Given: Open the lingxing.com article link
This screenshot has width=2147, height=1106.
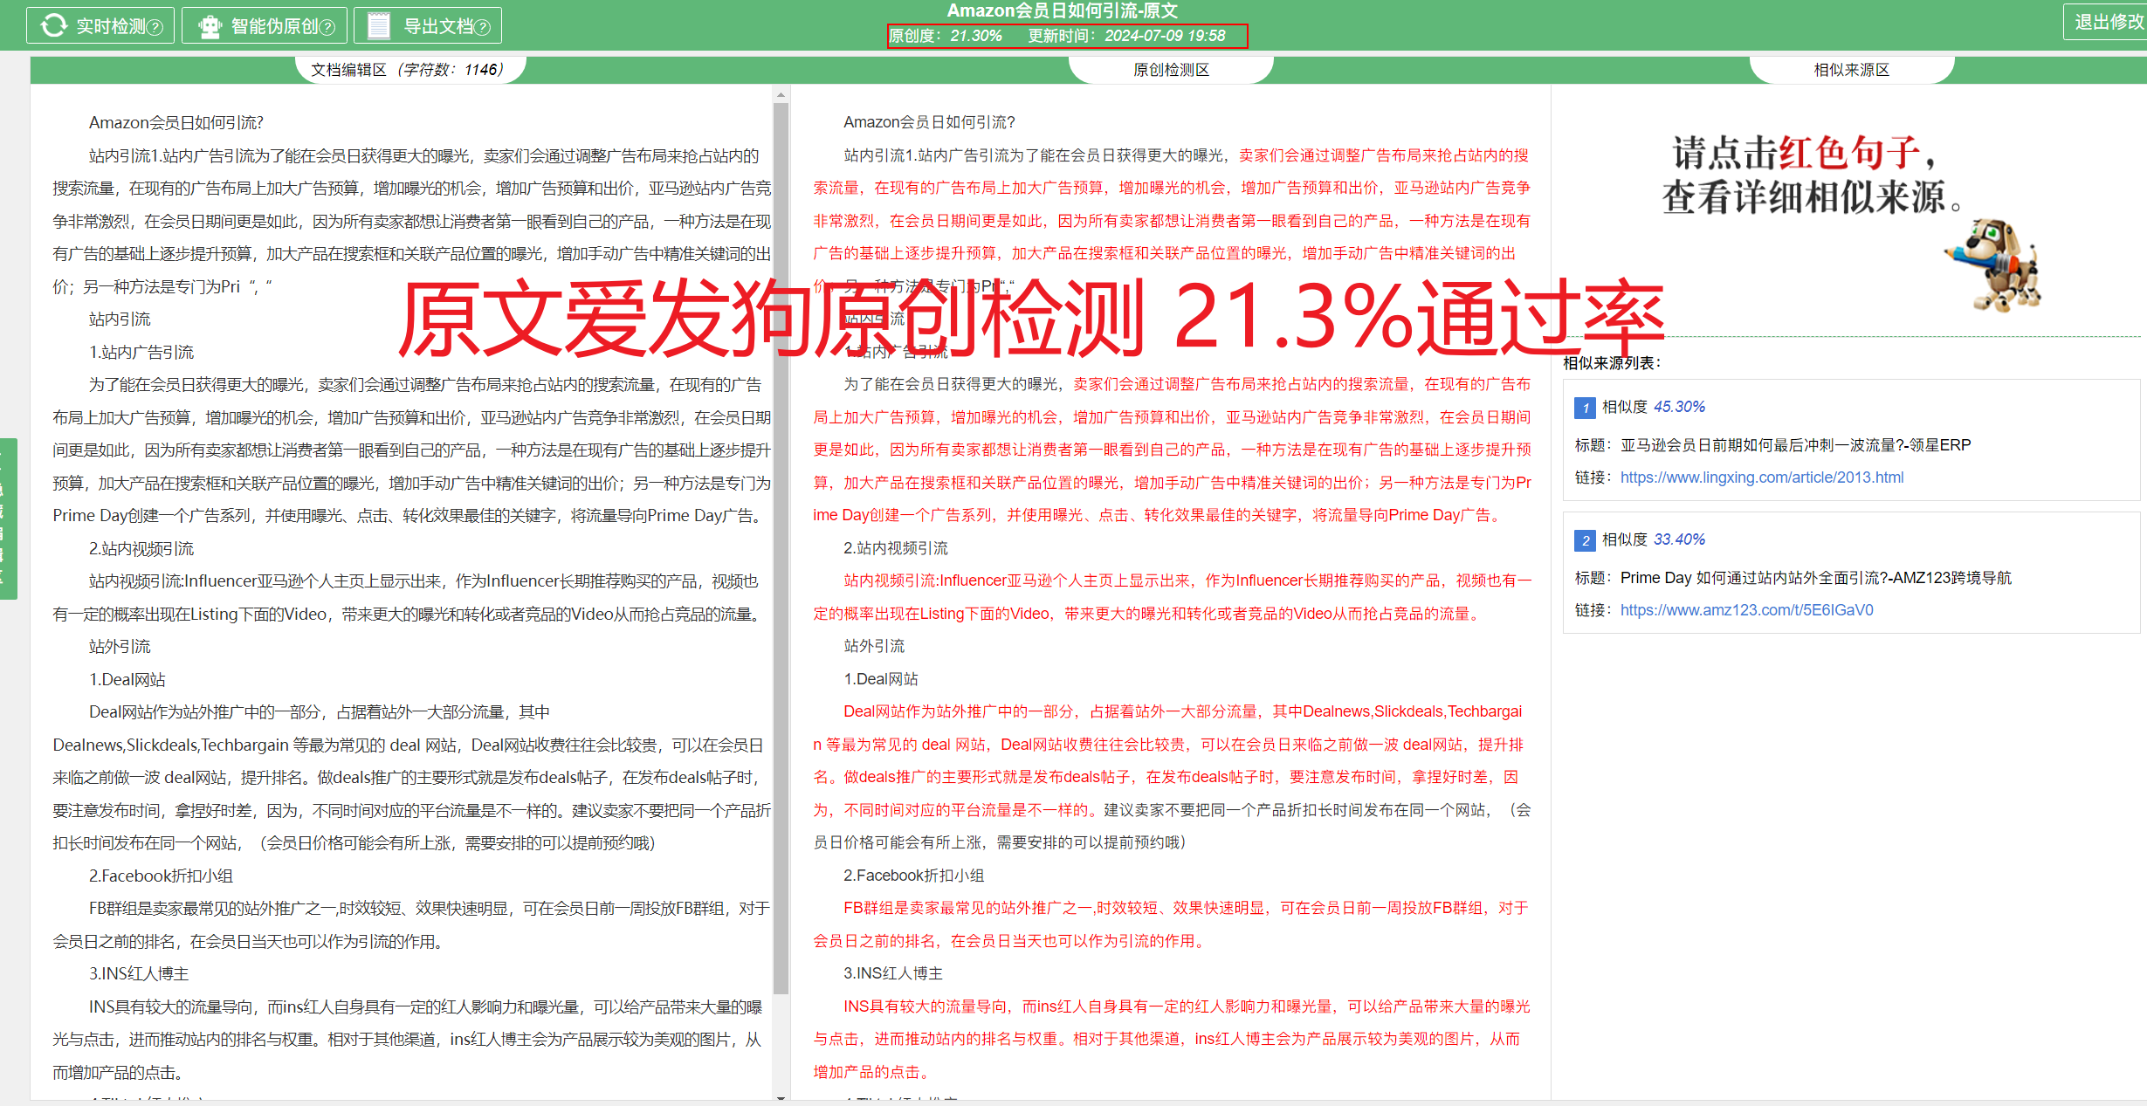Looking at the screenshot, I should point(1761,477).
